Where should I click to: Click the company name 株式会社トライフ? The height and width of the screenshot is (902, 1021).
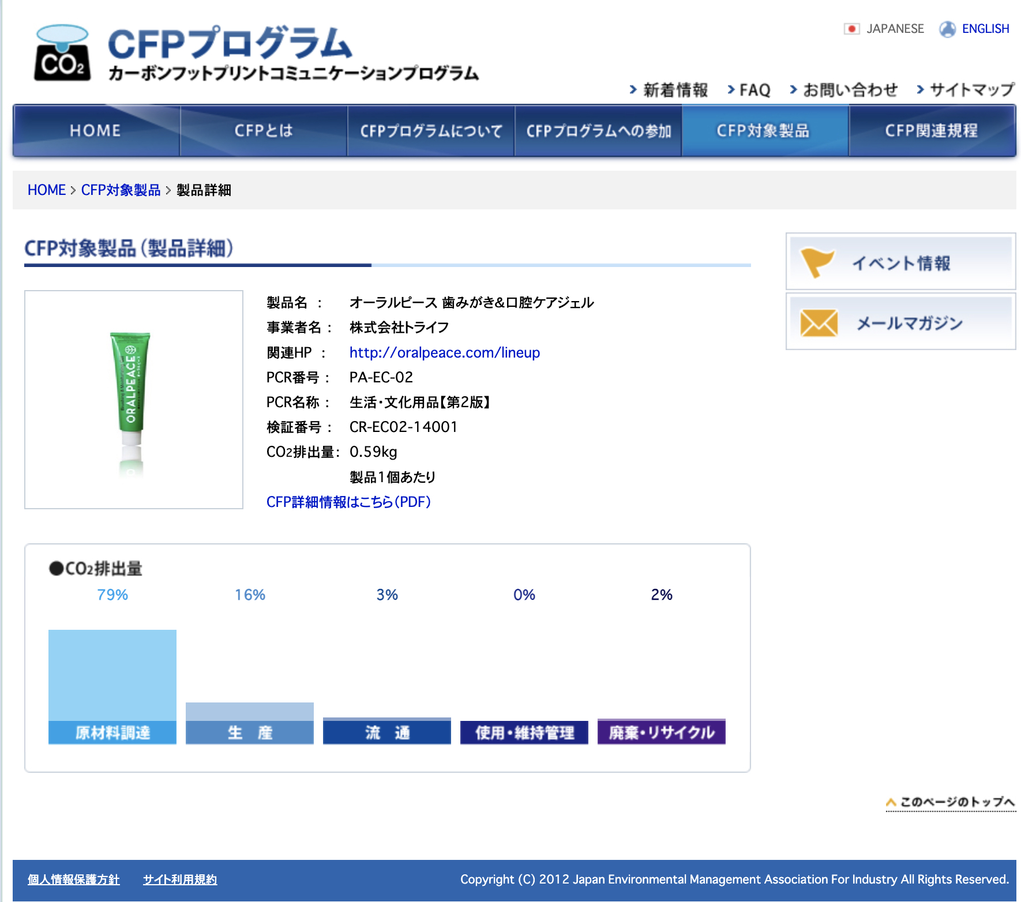pos(399,328)
